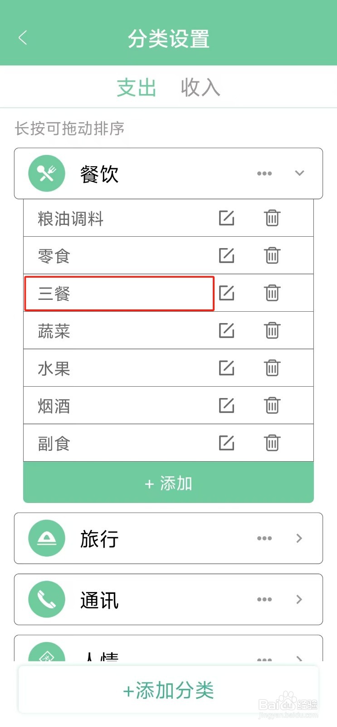Delete the 三餐 subcategory
The image size is (337, 727).
tap(272, 293)
